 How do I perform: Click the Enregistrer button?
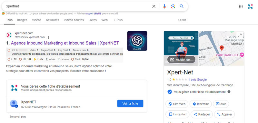click(178, 114)
